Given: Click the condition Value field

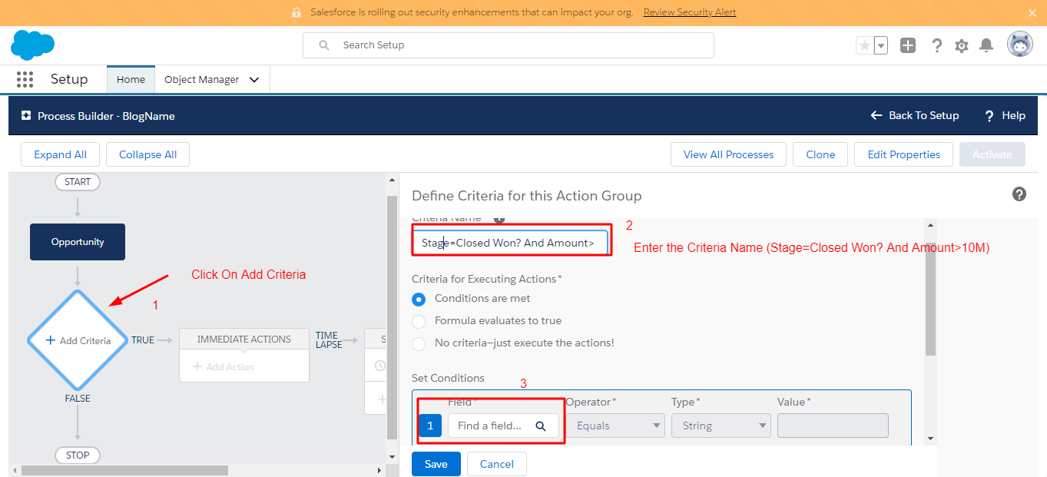Looking at the screenshot, I should (x=833, y=426).
